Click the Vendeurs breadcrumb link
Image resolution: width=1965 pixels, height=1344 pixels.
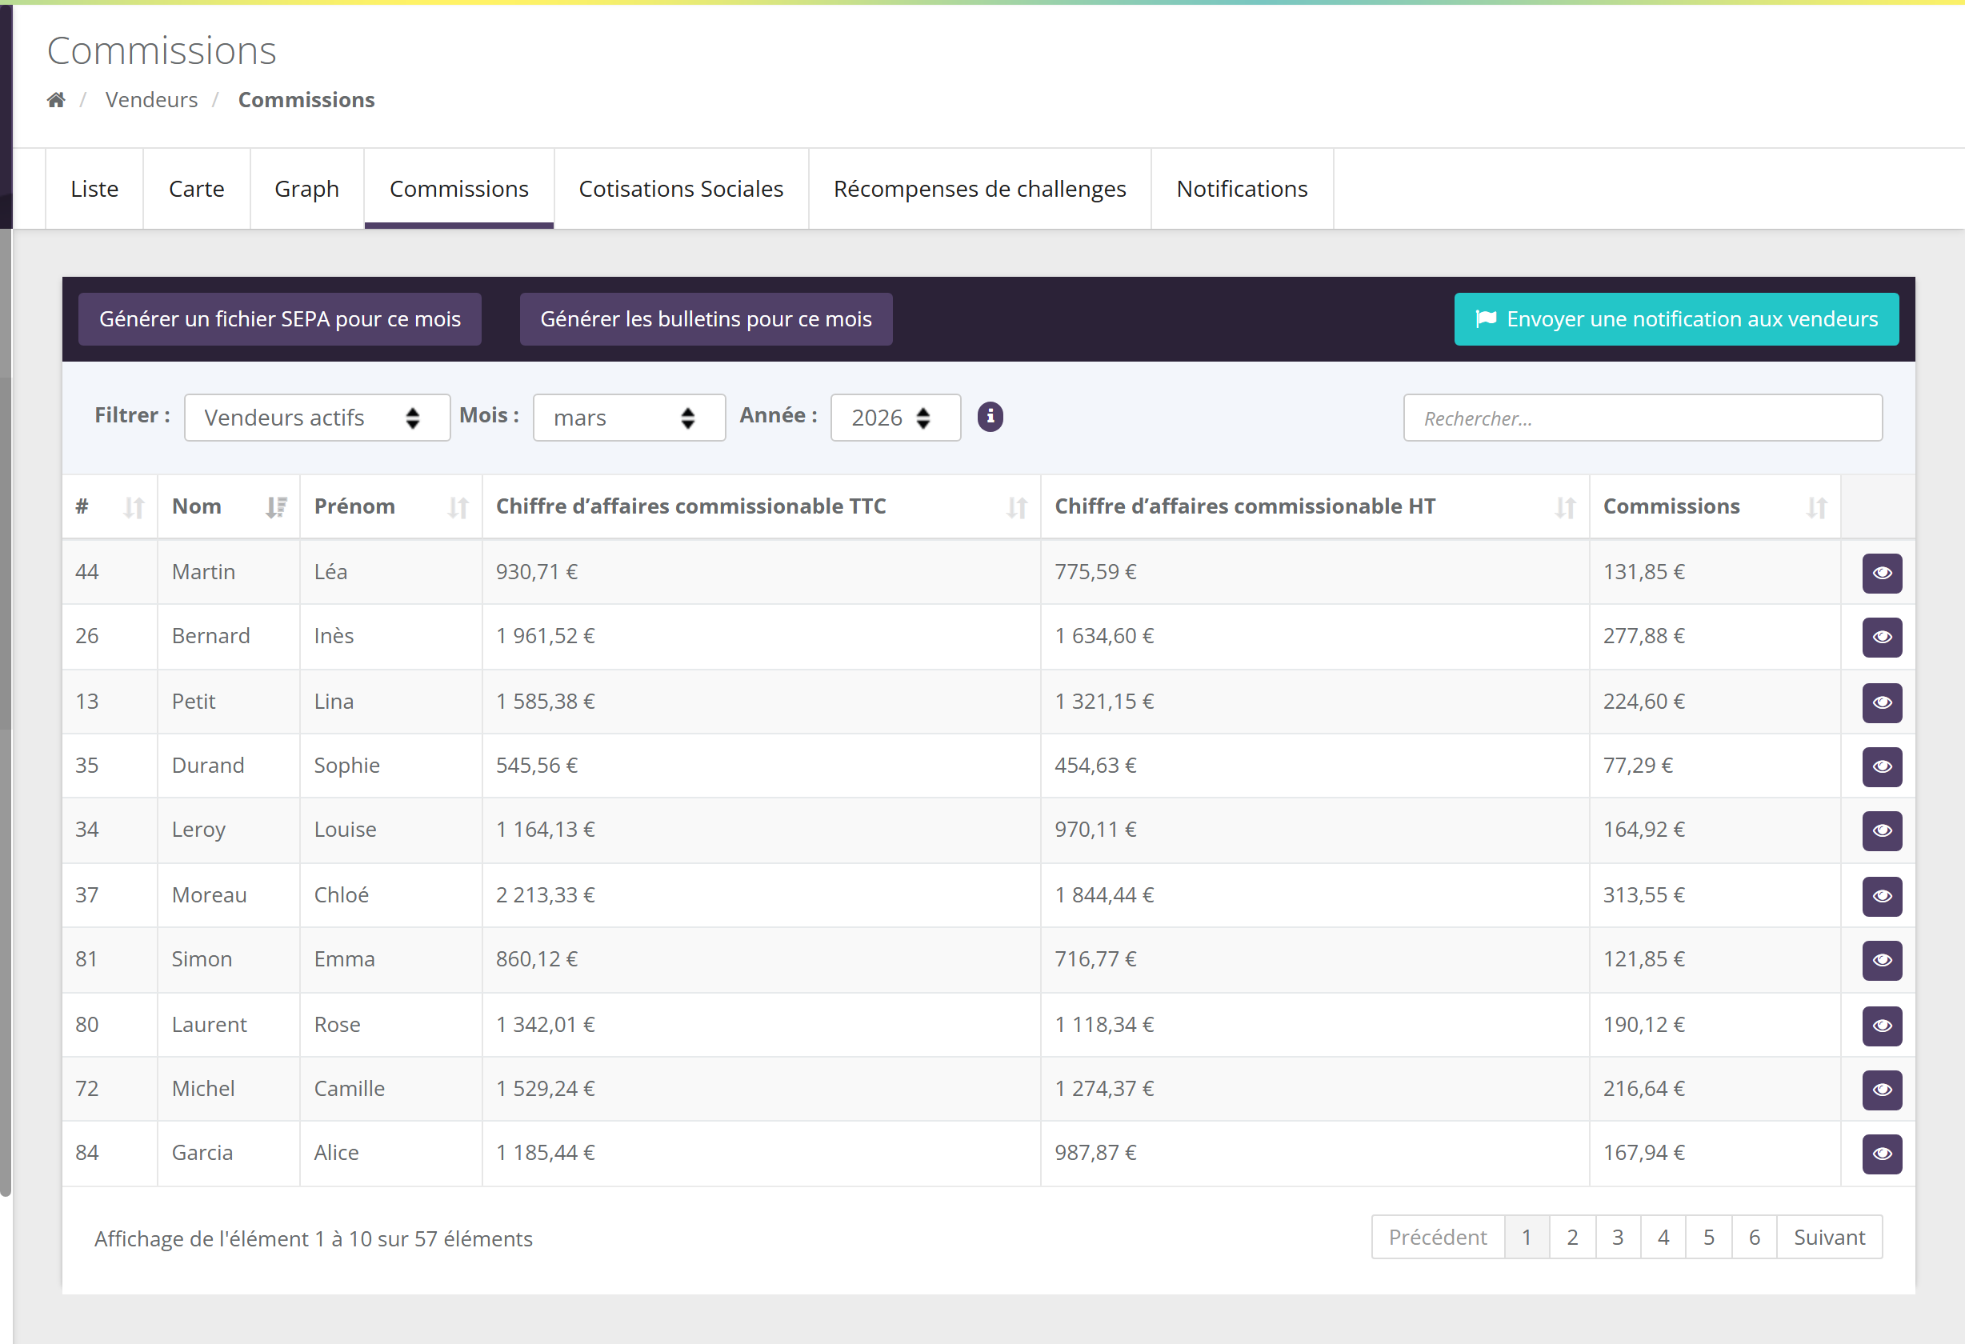[x=151, y=100]
